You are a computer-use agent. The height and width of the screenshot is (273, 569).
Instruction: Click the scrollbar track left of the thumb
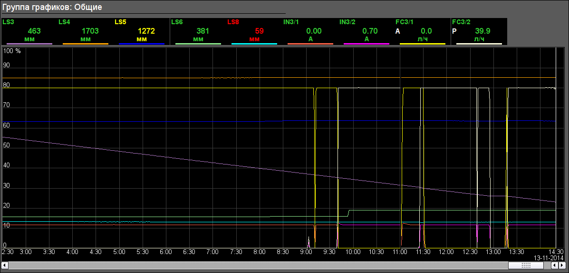pos(259,265)
